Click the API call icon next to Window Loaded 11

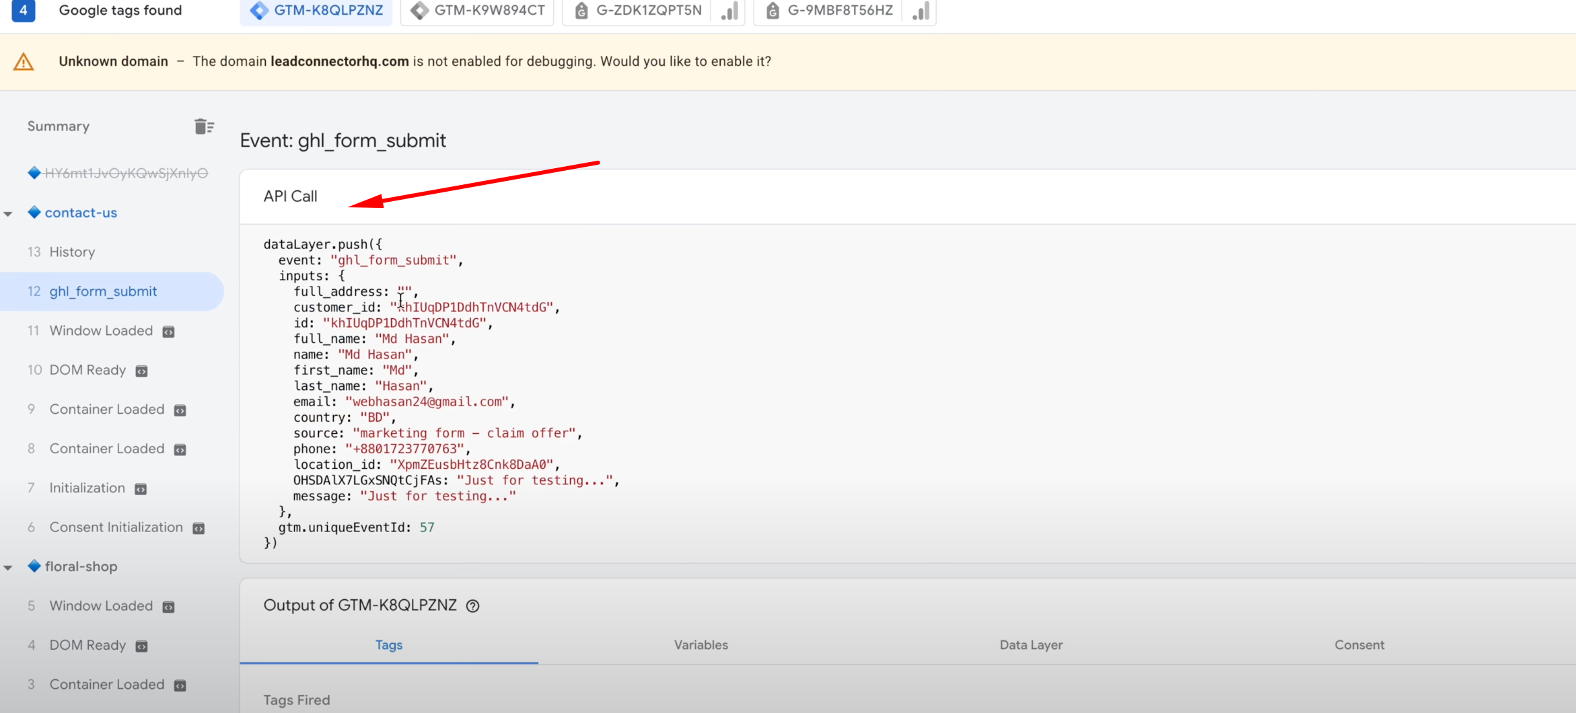[x=169, y=332]
